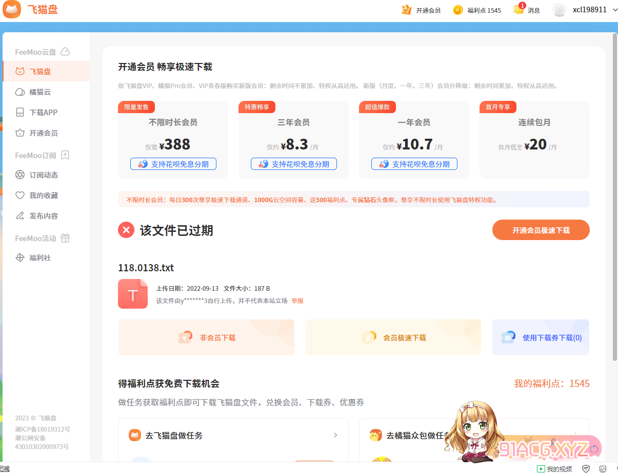
Task: Click the 订阅动态 aperture icon
Action: coord(20,175)
